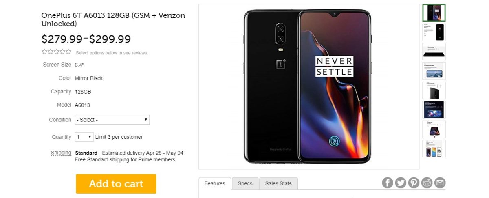Share product via email icon
This screenshot has width=489, height=198.
click(x=440, y=183)
